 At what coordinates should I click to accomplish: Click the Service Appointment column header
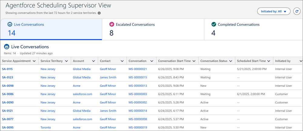(19, 61)
